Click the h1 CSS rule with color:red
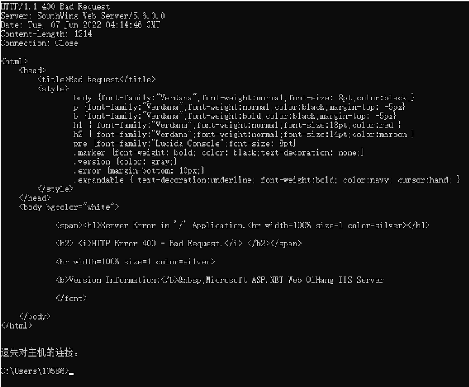469x387 pixels. pos(237,124)
